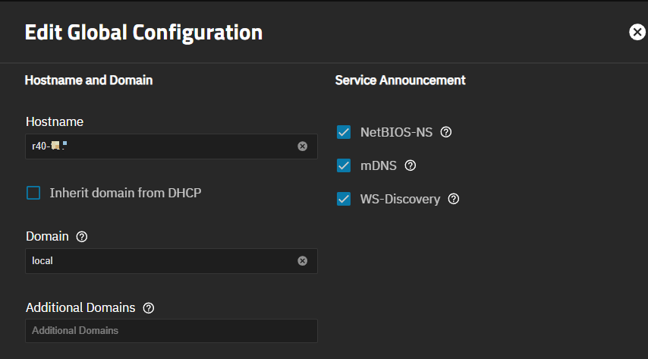Clear the Domain field with its X icon
648x359 pixels.
302,261
